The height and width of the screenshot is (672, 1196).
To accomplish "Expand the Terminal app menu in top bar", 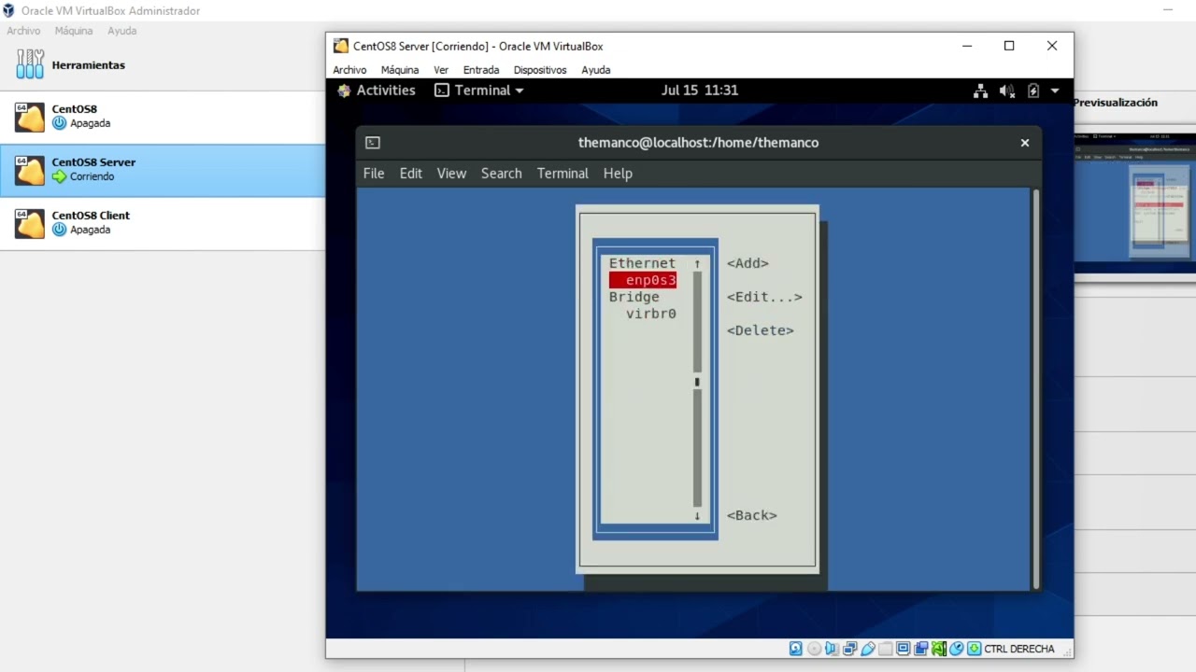I will pyautogui.click(x=479, y=91).
